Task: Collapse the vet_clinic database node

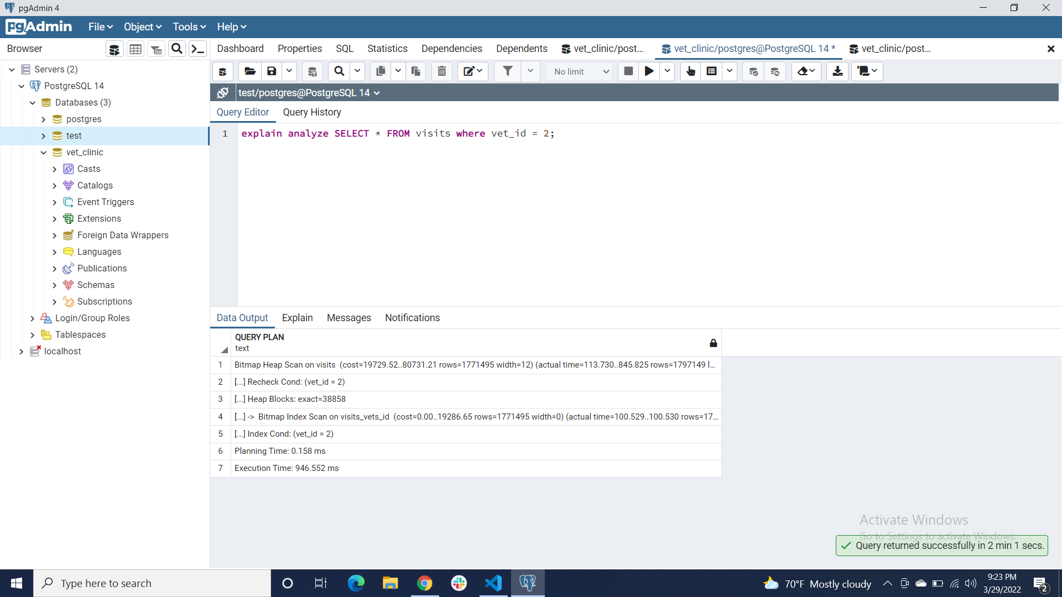Action: [x=44, y=153]
